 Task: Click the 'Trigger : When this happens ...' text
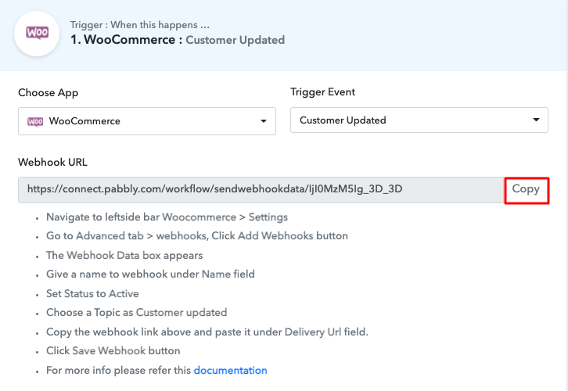[x=140, y=25]
